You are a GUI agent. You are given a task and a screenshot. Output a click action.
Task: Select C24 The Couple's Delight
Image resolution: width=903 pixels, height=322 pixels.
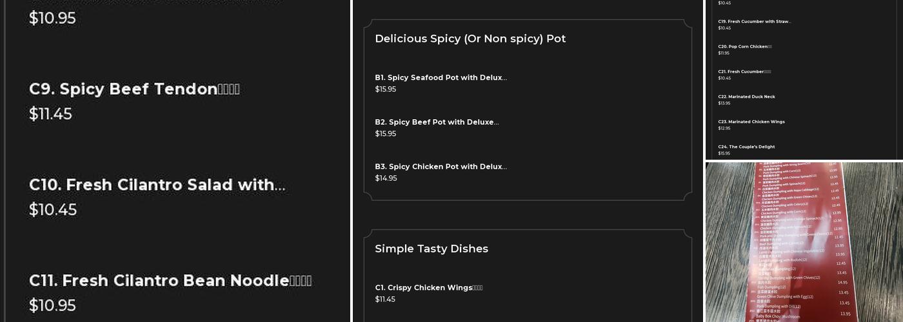(x=746, y=147)
